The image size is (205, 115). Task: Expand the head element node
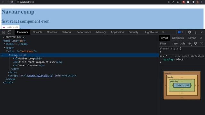[x=4, y=44]
